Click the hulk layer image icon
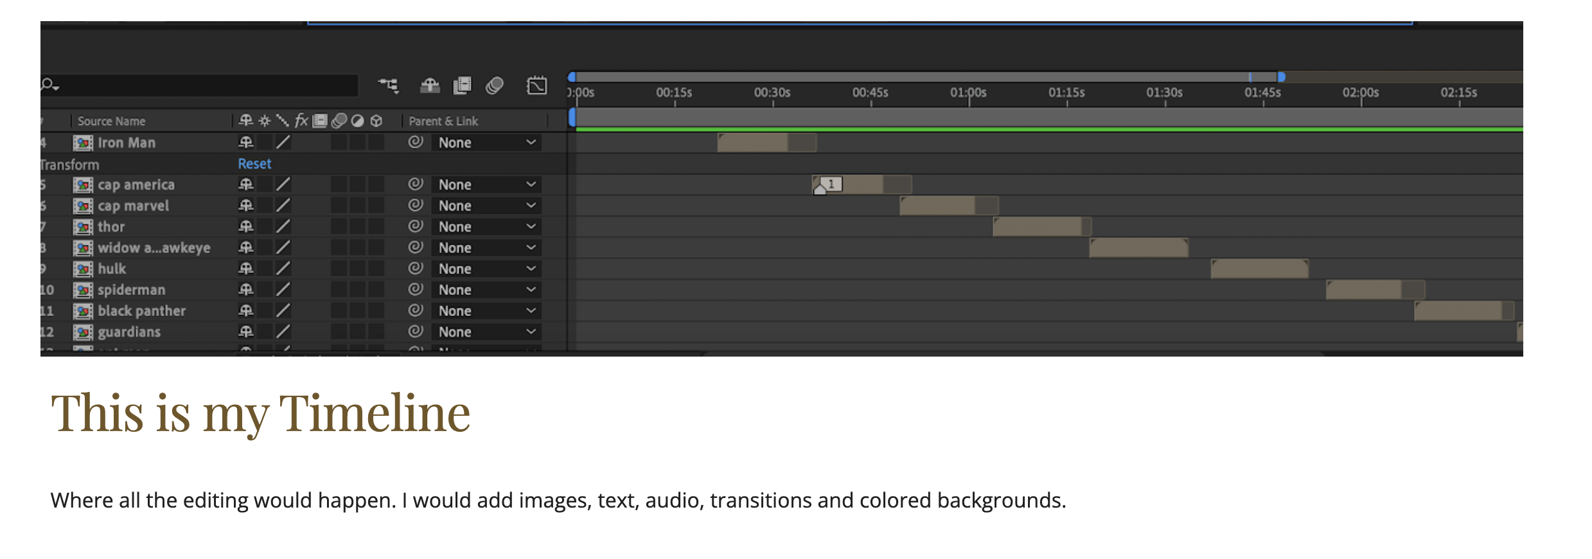This screenshot has height=559, width=1592. (x=82, y=269)
